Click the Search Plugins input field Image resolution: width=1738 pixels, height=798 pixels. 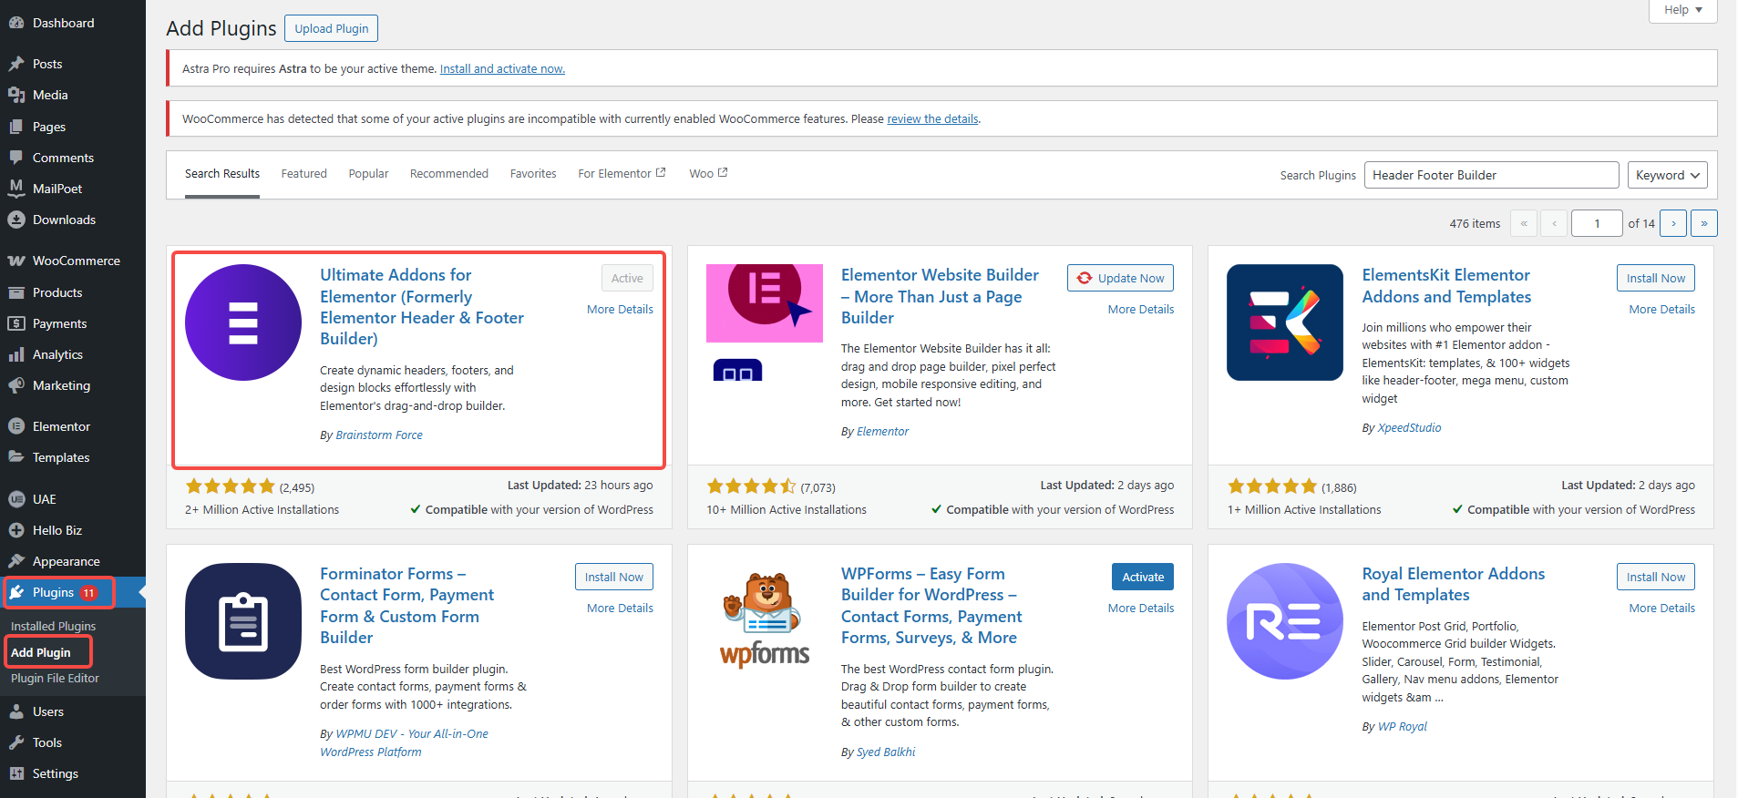(1492, 175)
